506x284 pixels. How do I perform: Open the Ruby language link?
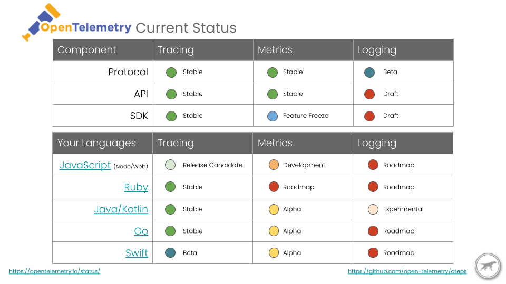pos(136,187)
